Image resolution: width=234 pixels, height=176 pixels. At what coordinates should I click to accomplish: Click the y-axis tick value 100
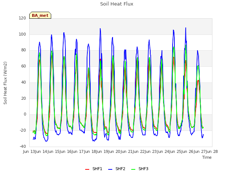[x=22, y=34]
